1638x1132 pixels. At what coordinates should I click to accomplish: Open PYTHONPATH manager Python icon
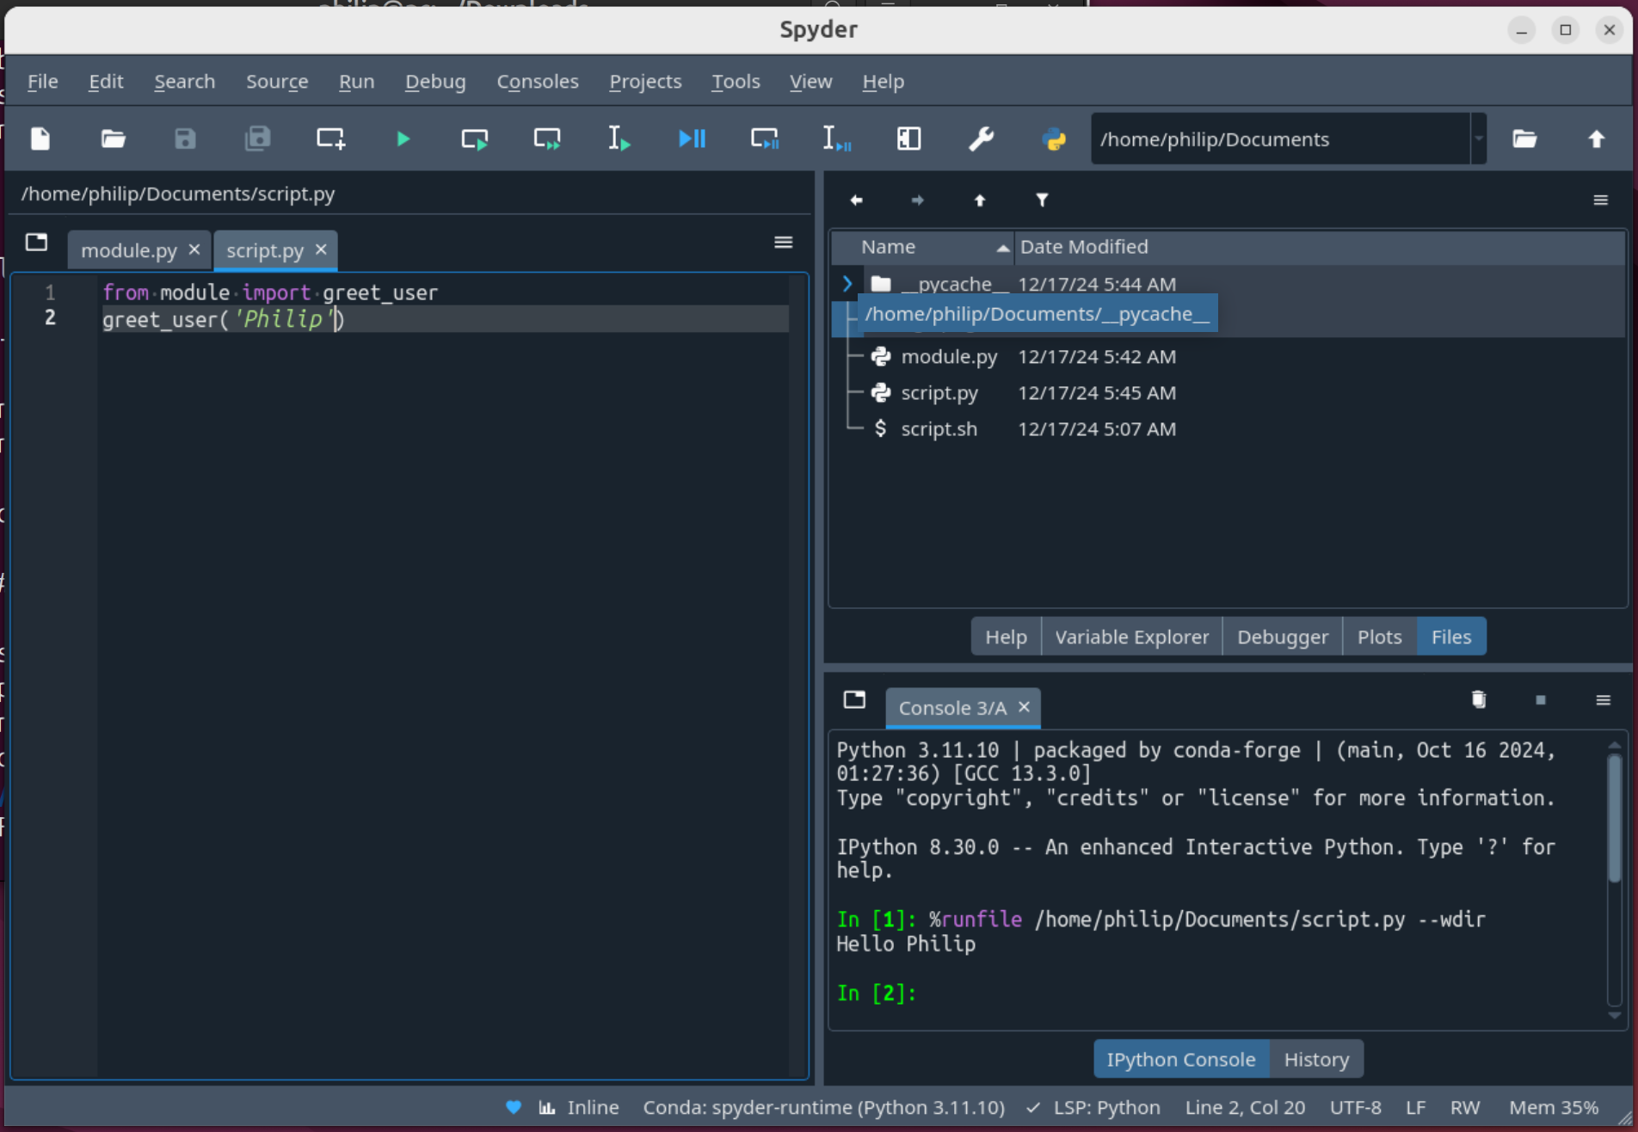[1054, 138]
